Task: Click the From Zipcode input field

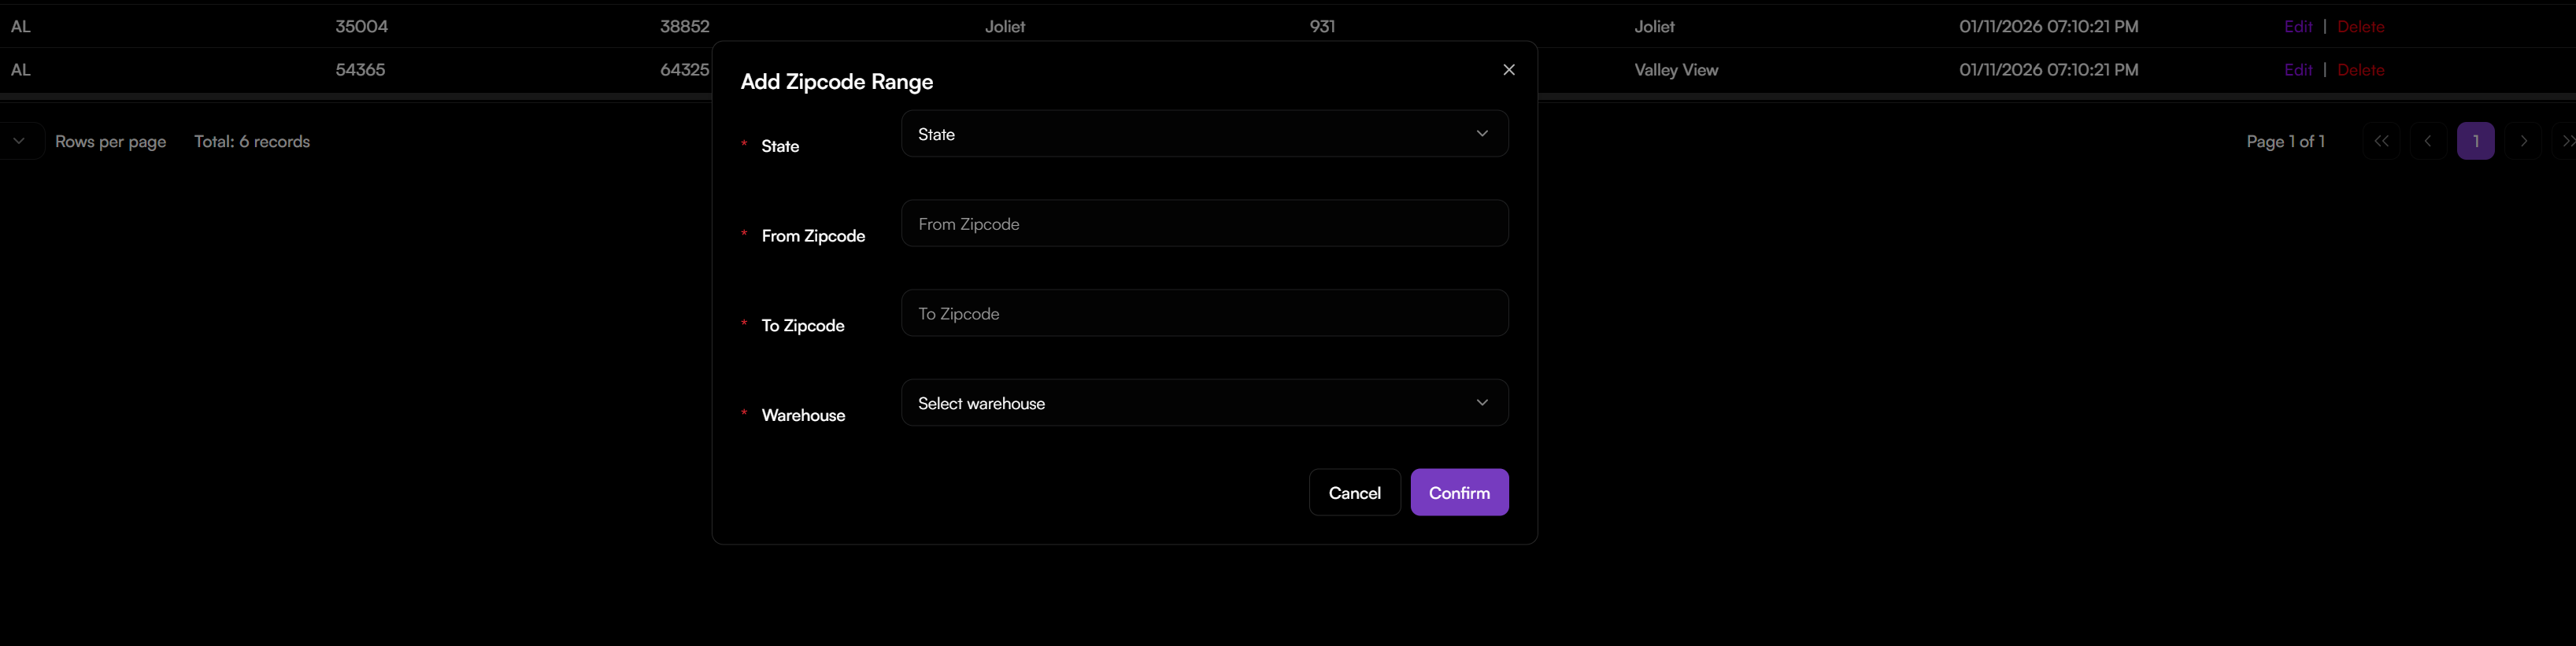Action: 1204,224
